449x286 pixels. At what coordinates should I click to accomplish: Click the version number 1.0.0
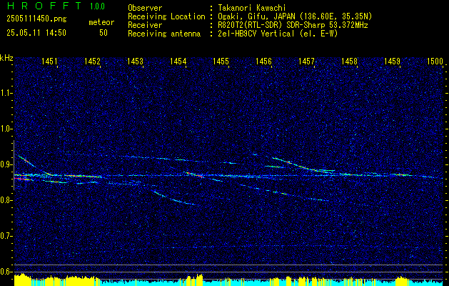(97, 6)
